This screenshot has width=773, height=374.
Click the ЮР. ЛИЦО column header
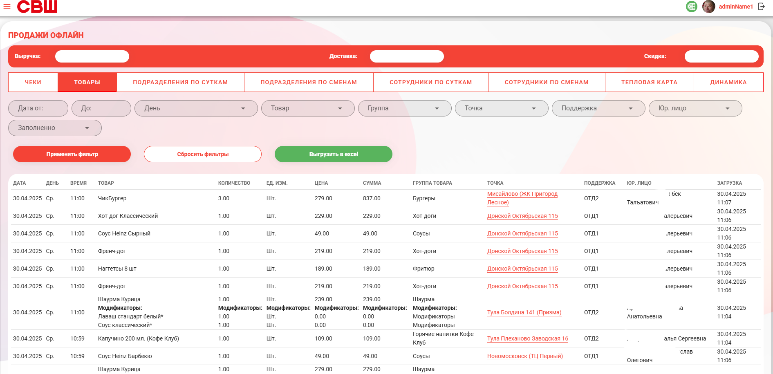coord(639,183)
